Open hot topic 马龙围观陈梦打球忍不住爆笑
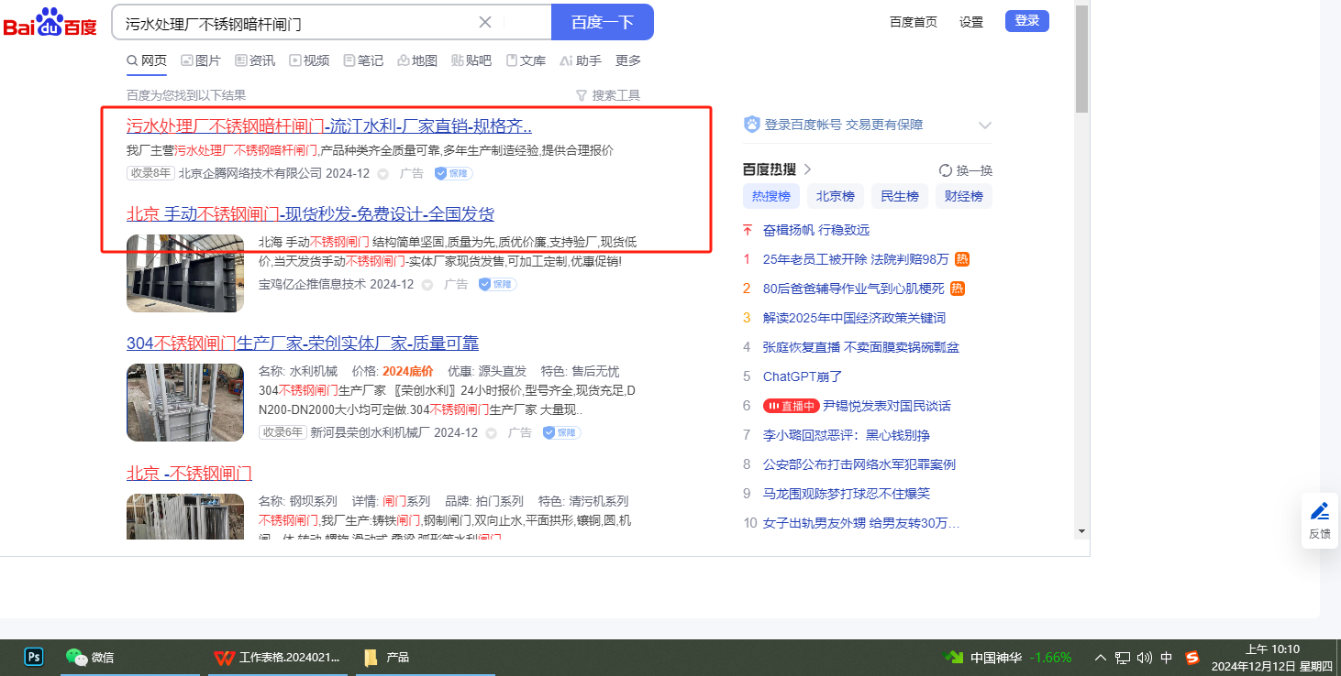Screen dimensions: 1341x676 (847, 494)
